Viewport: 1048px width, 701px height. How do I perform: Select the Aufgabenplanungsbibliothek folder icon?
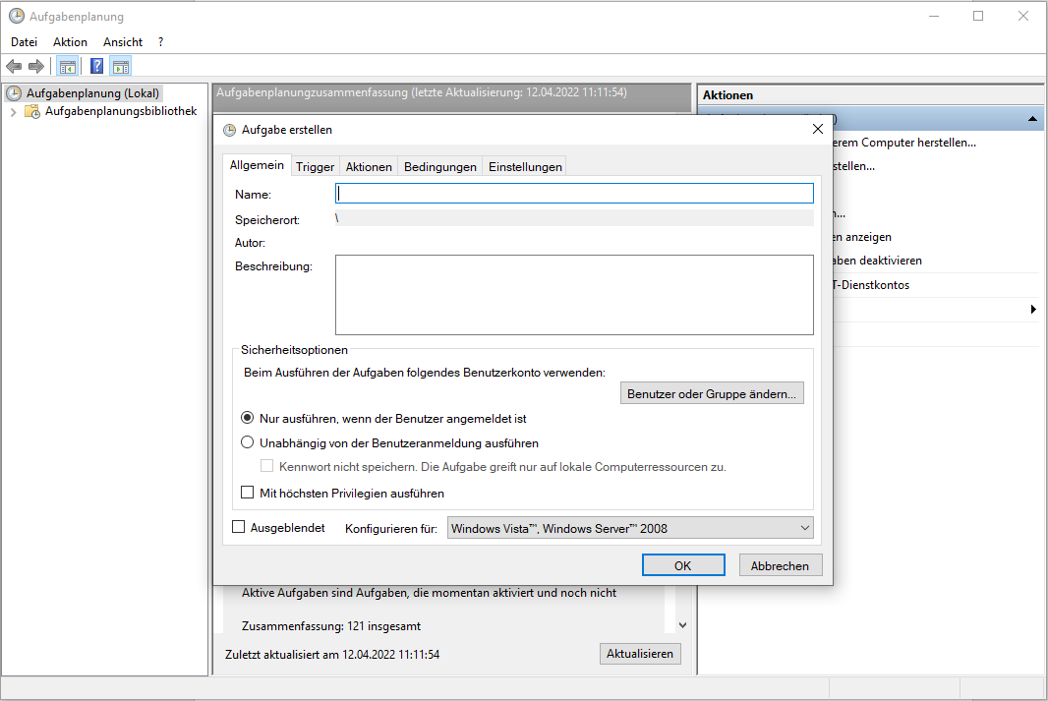click(32, 112)
